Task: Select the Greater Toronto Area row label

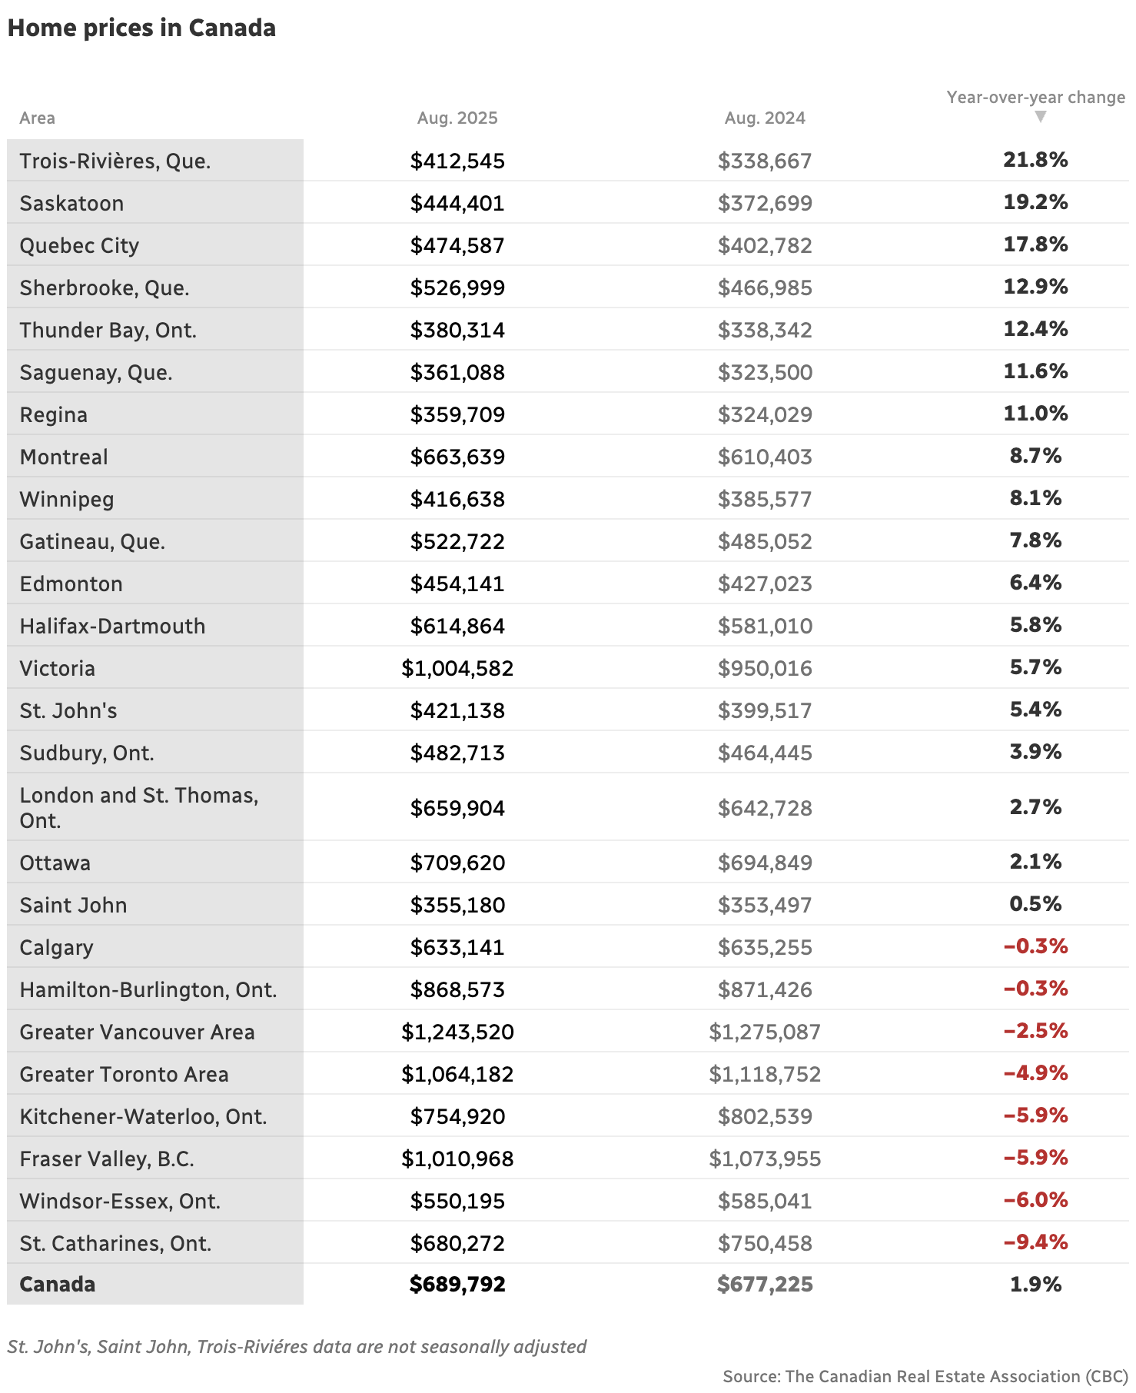Action: pos(125,1075)
